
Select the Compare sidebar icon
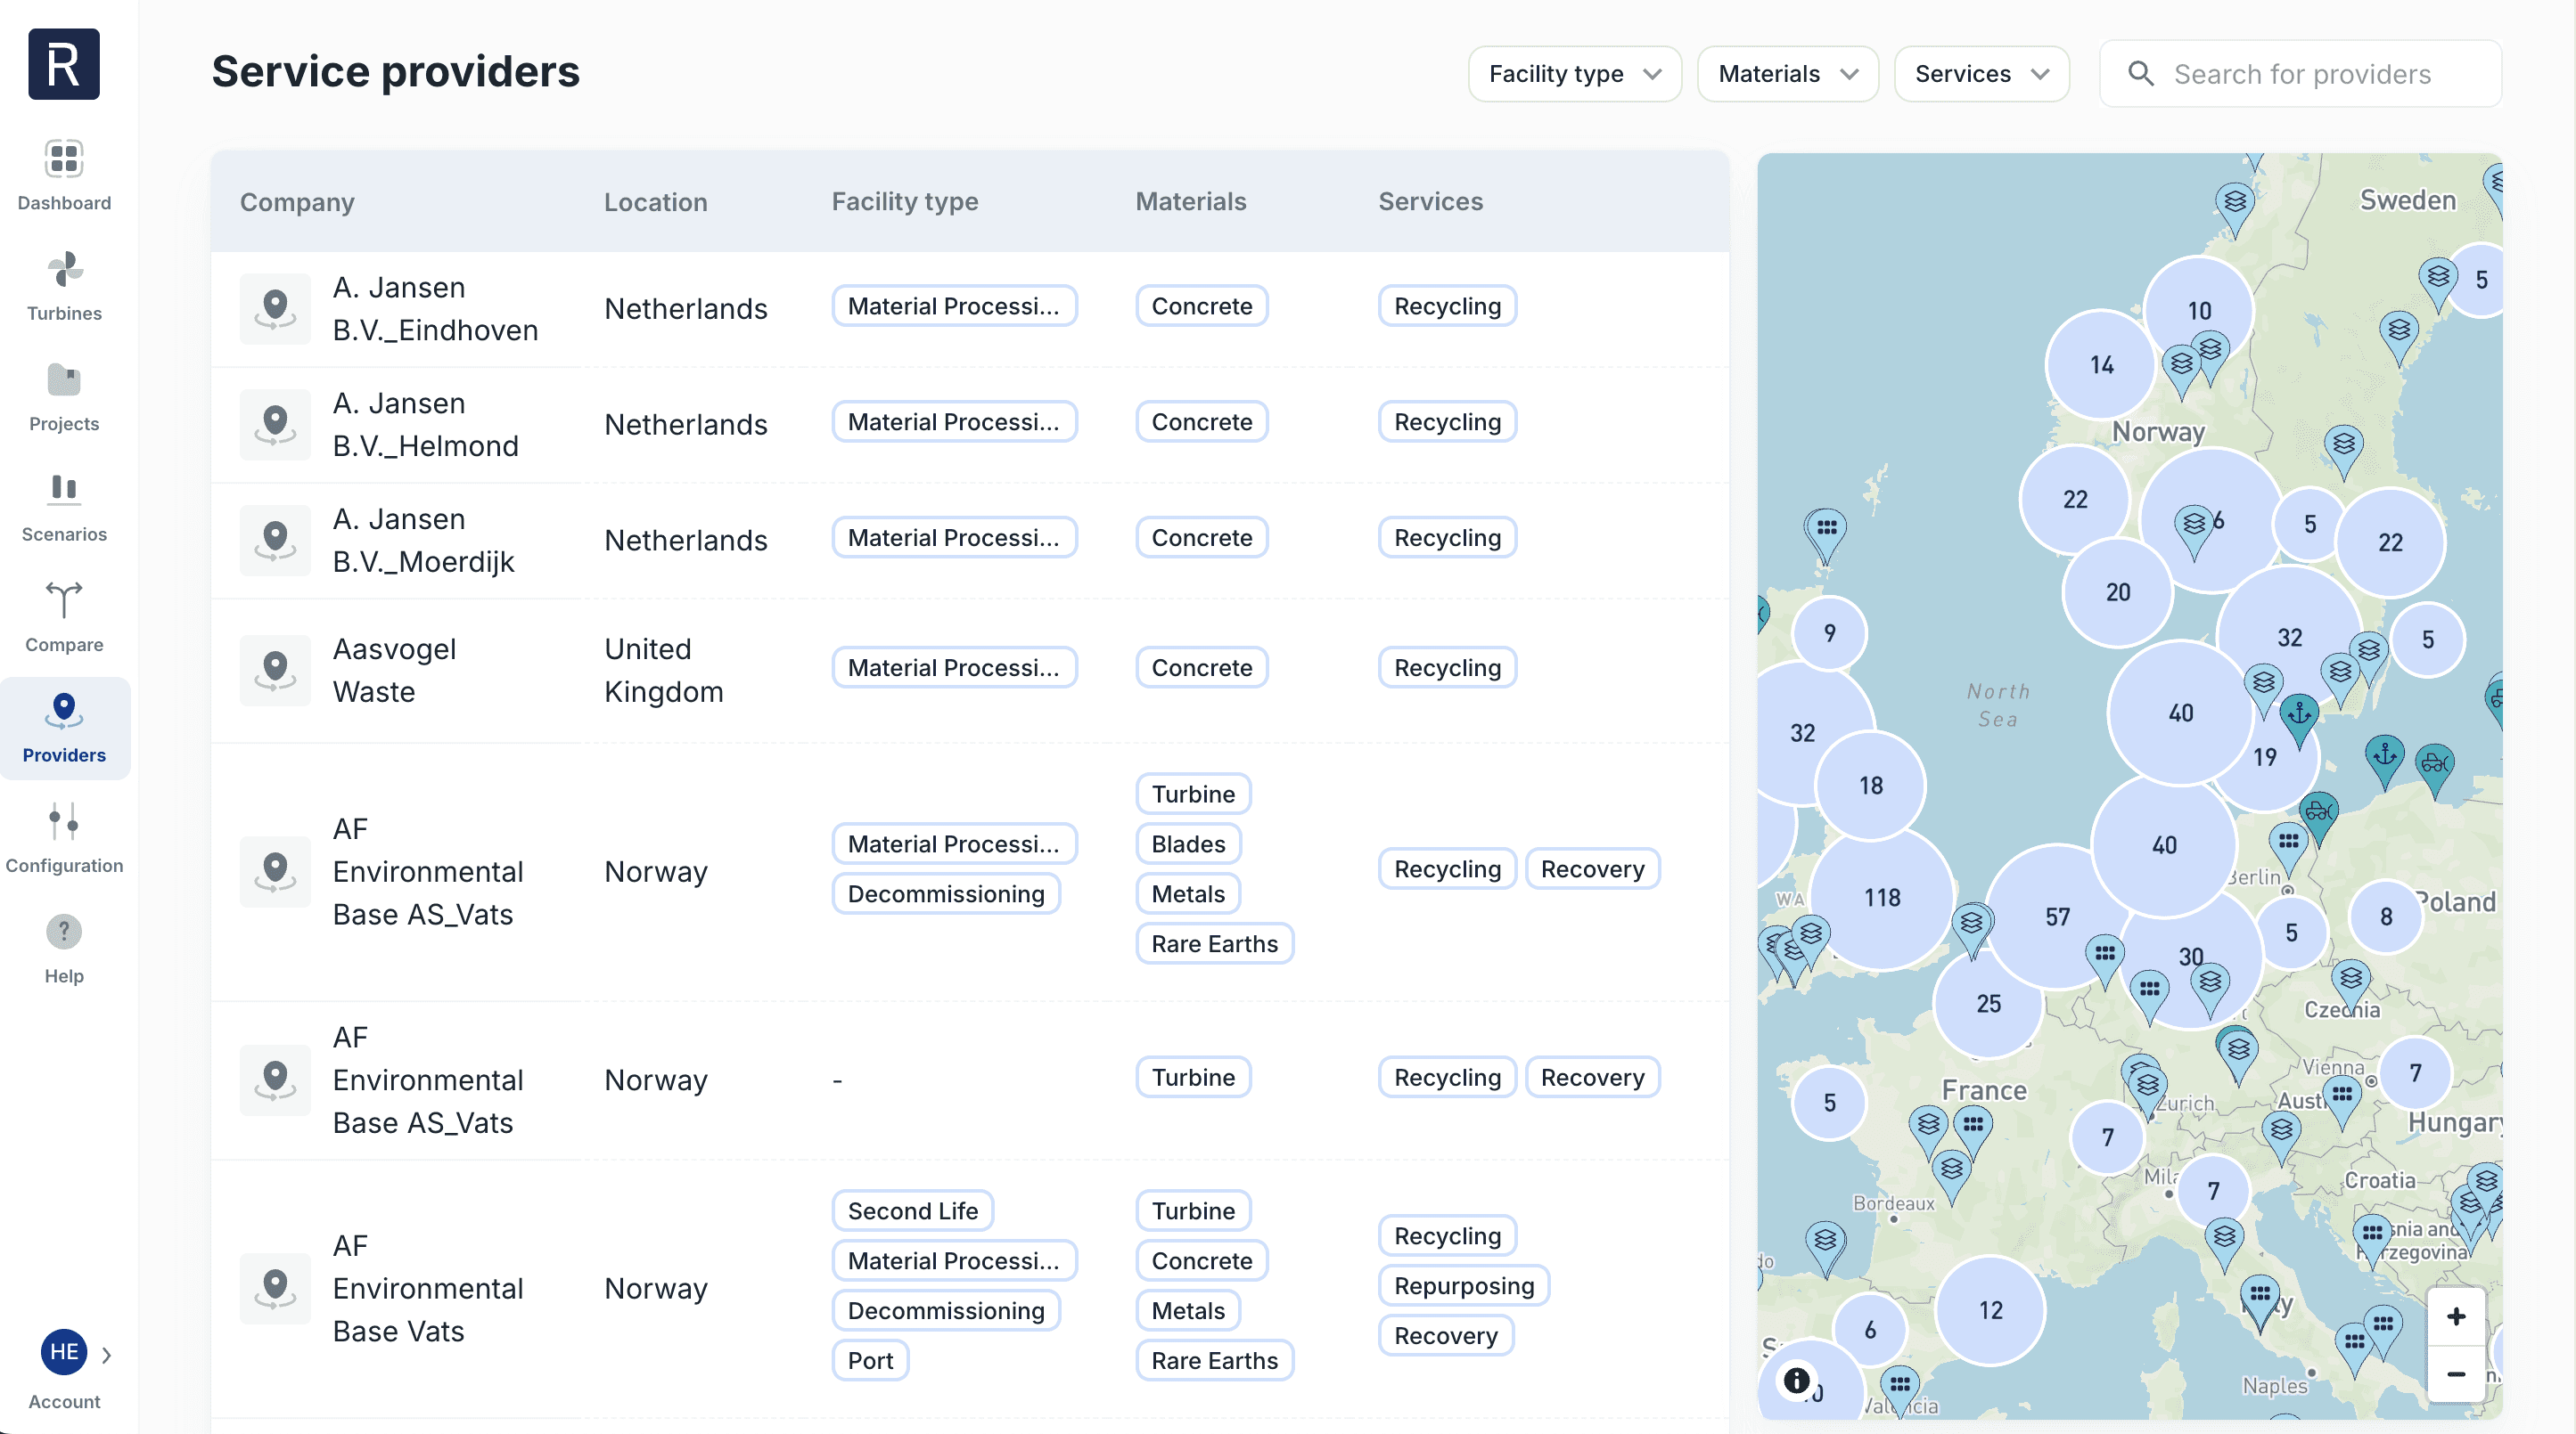click(x=64, y=600)
